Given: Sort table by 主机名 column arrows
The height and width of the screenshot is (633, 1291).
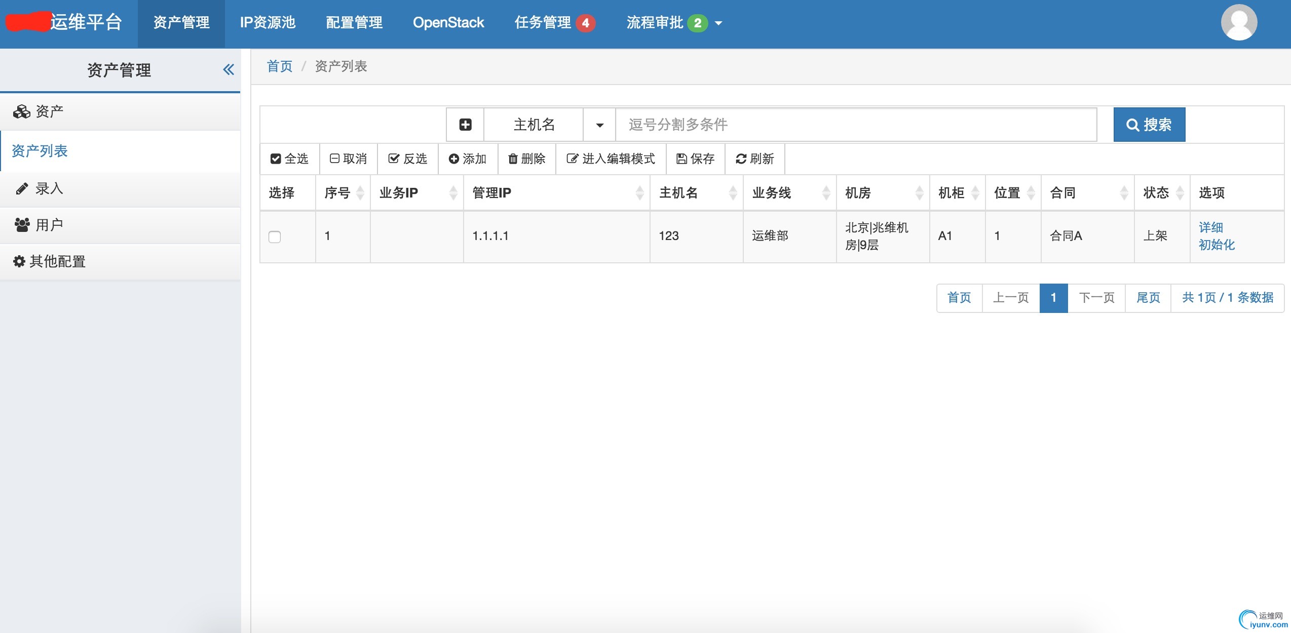Looking at the screenshot, I should coord(733,193).
